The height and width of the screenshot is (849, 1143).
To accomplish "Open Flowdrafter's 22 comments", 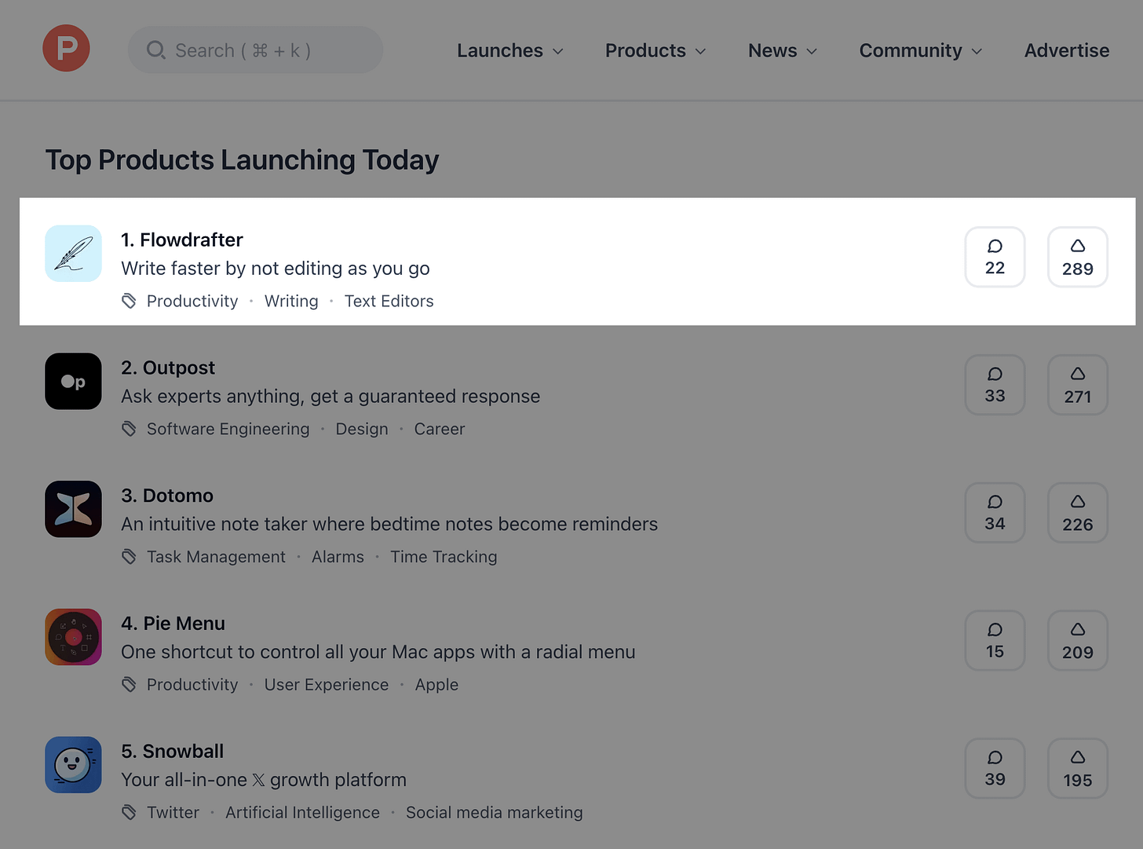I will [995, 257].
